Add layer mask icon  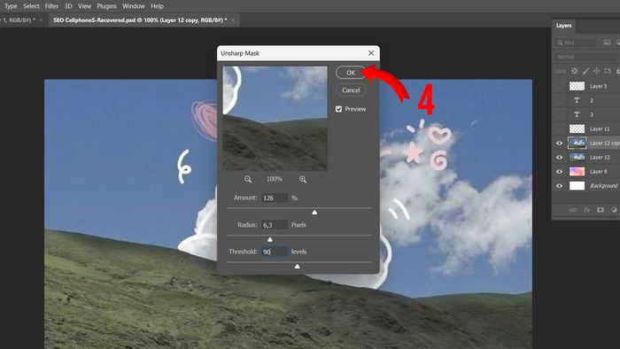coord(601,210)
